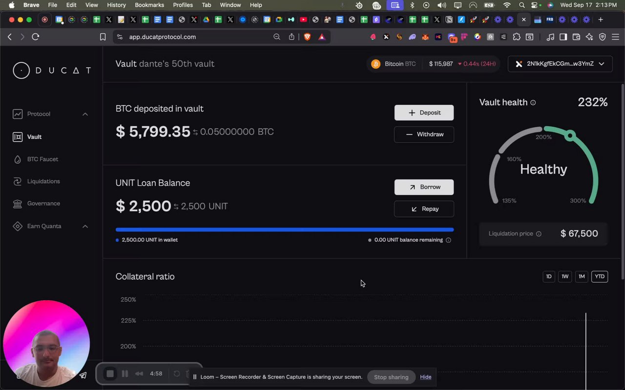This screenshot has width=625, height=390.
Task: Click the UNIT loan balance progress bar
Action: (285, 230)
